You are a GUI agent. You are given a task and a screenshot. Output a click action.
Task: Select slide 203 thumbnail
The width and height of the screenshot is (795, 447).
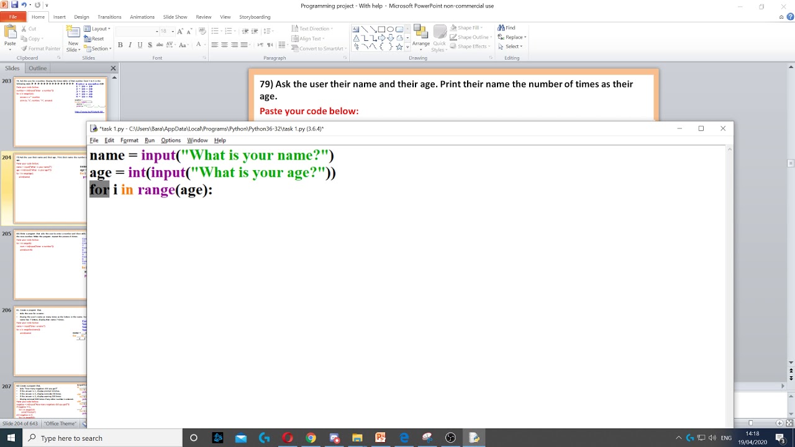coord(61,112)
